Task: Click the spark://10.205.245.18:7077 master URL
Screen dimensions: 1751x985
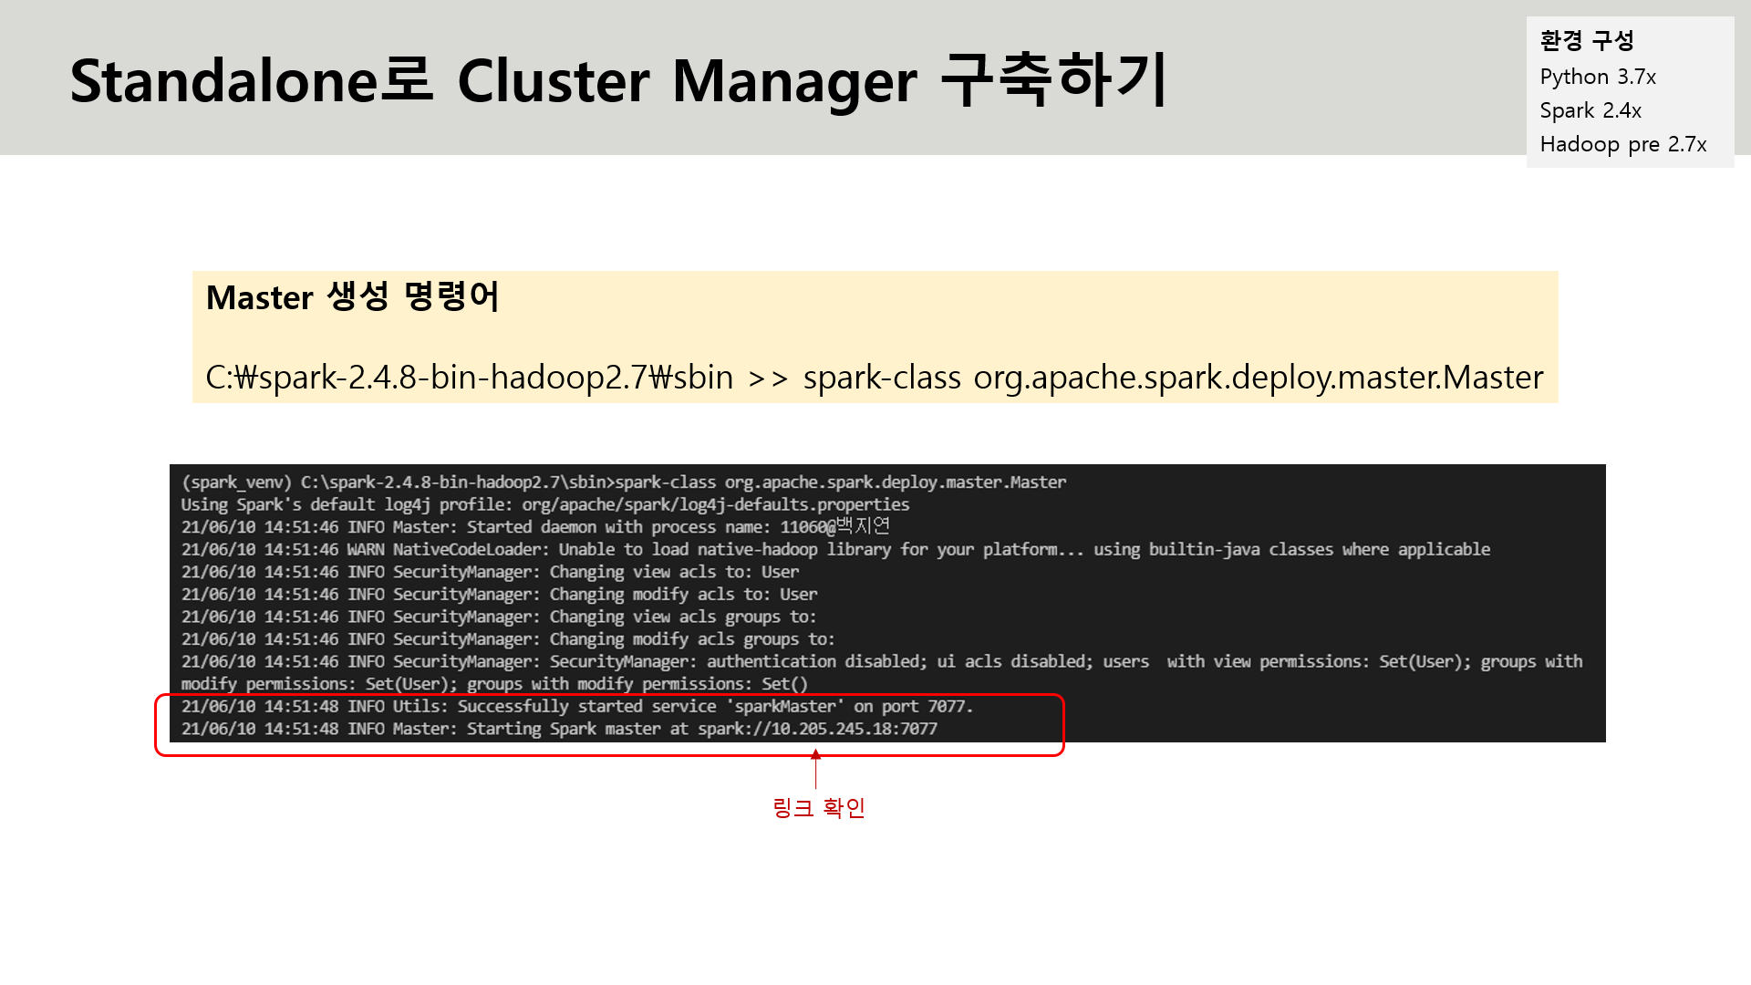Action: pos(817,729)
